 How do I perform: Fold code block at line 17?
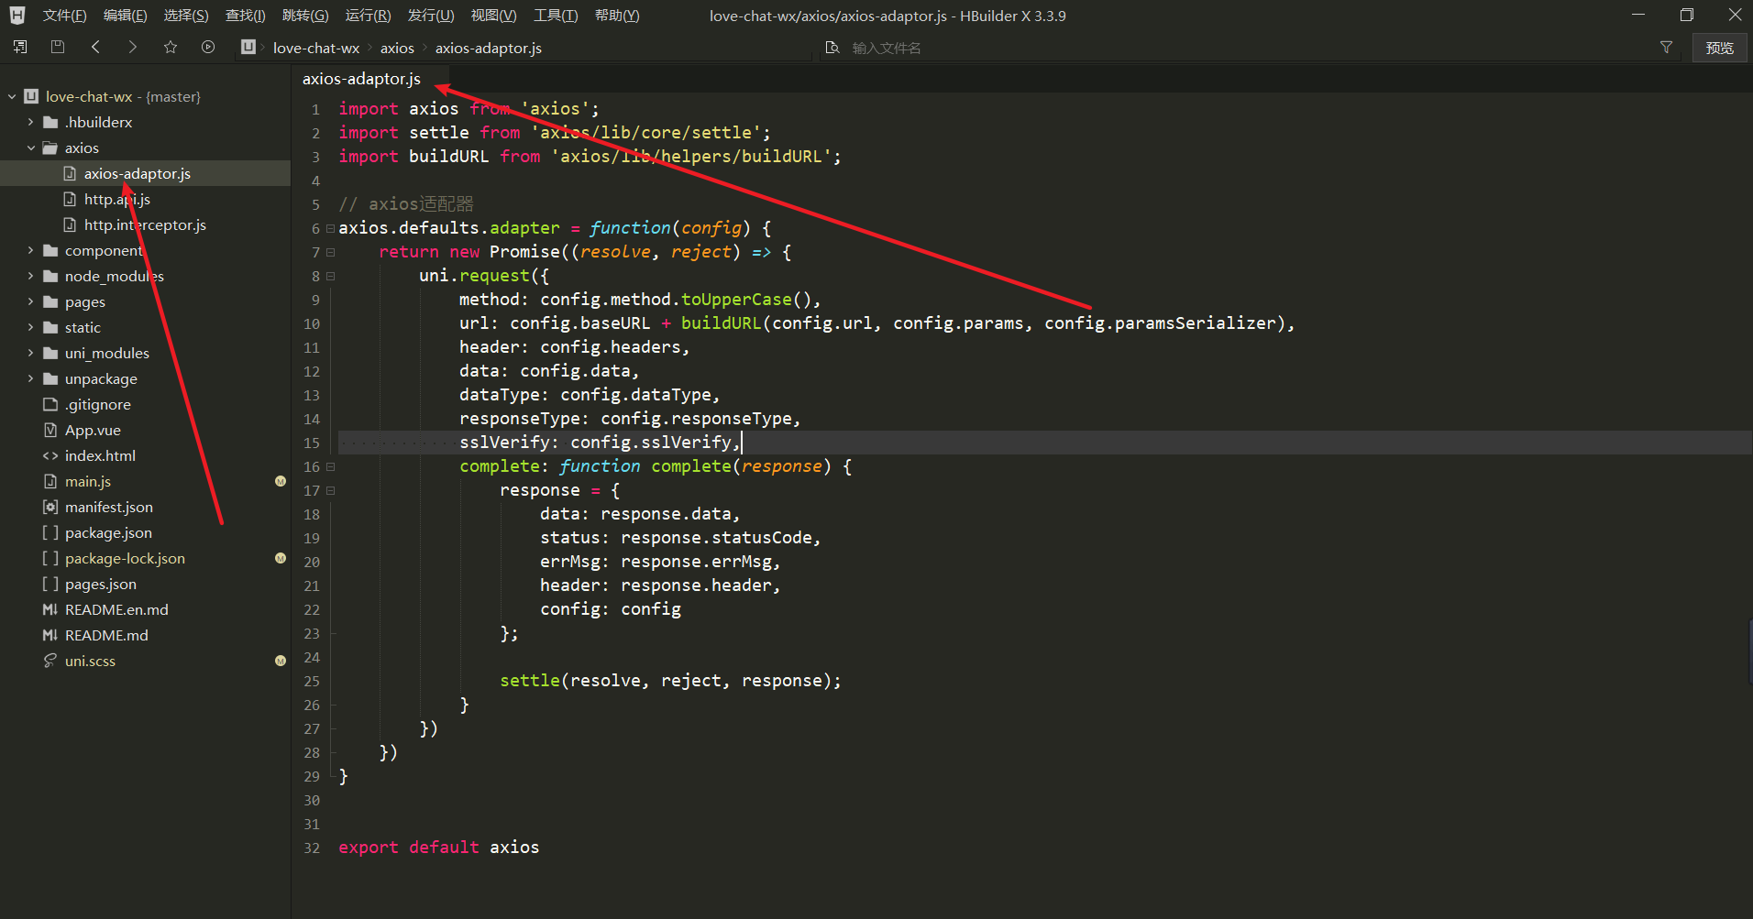[331, 490]
